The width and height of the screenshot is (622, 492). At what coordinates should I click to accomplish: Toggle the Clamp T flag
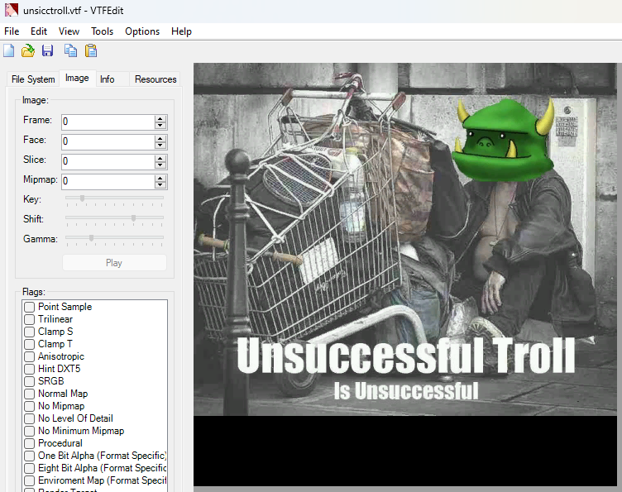pos(29,344)
